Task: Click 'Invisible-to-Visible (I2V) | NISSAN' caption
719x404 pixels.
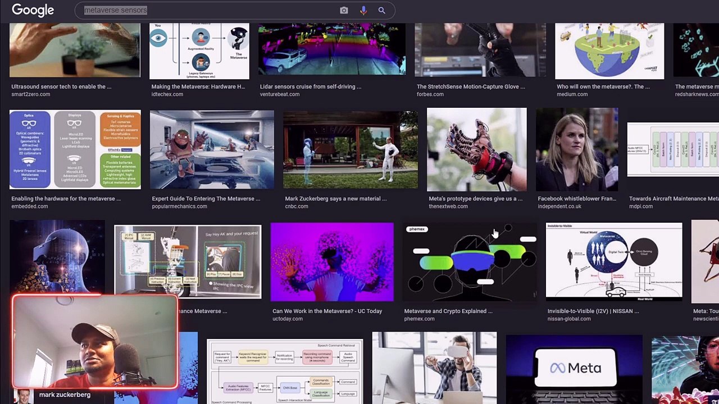Action: click(x=593, y=311)
